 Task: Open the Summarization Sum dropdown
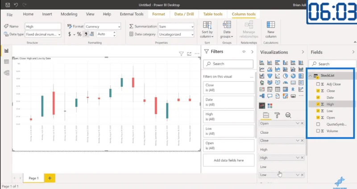[x=176, y=26]
